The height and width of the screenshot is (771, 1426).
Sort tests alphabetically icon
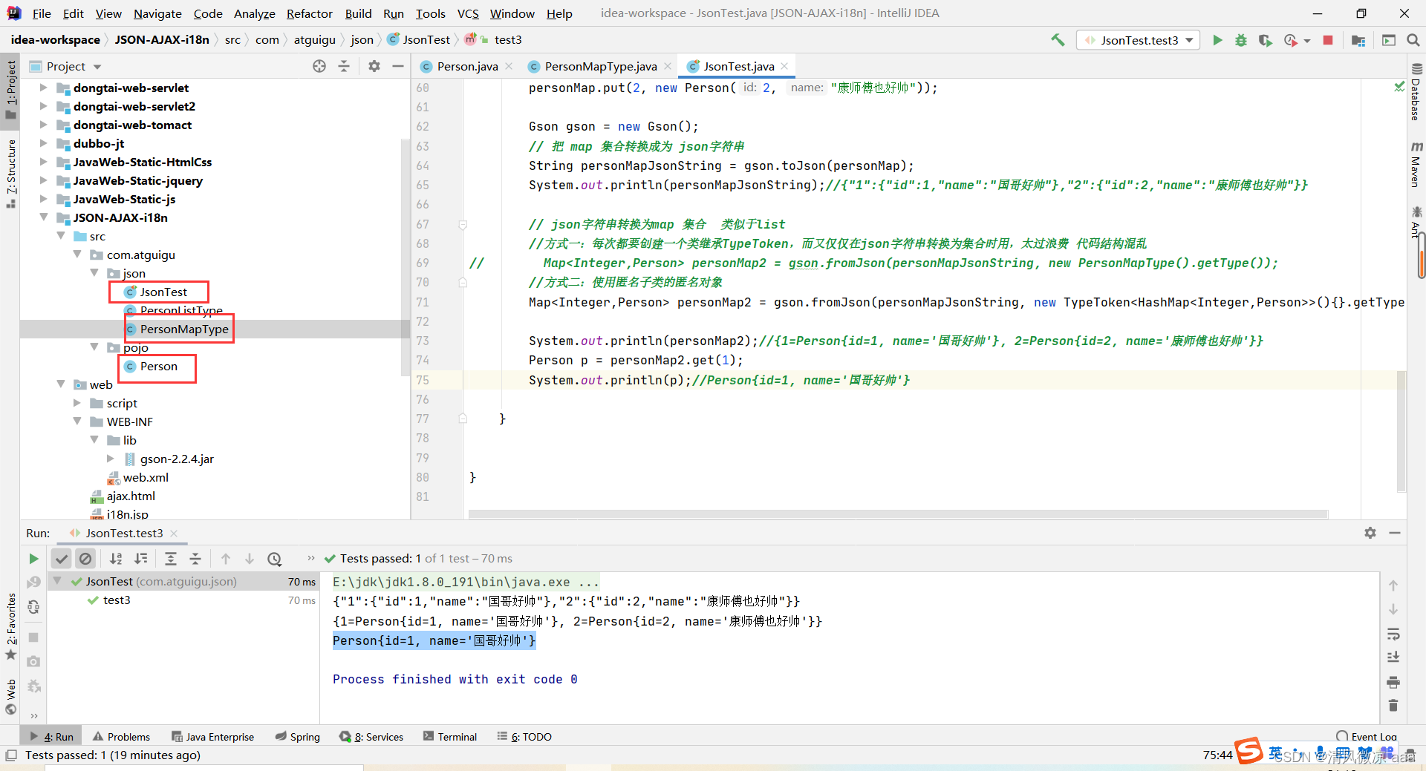tap(116, 559)
